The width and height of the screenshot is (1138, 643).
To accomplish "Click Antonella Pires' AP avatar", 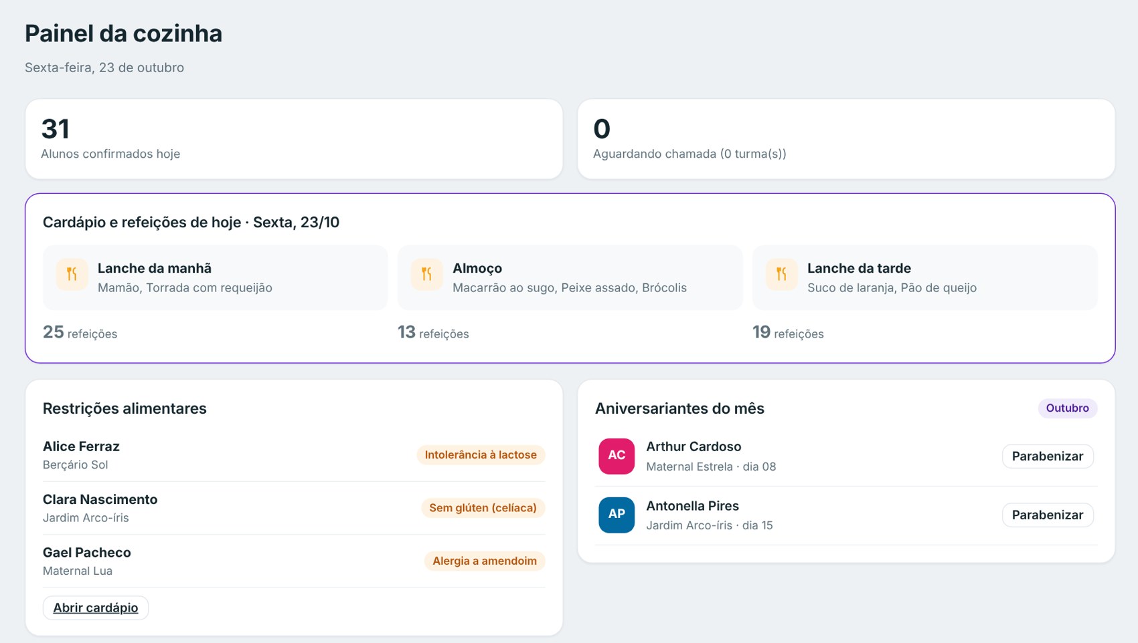I will coord(617,515).
